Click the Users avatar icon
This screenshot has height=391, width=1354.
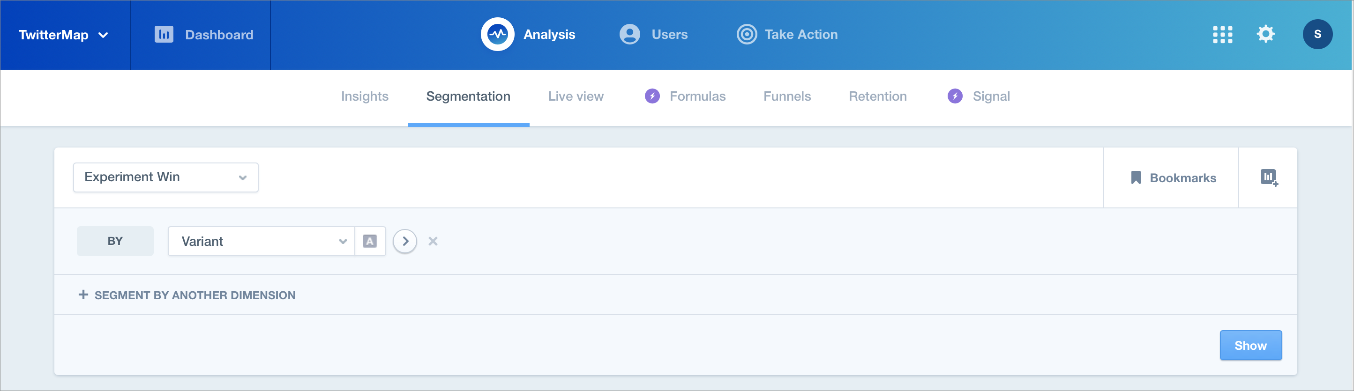(629, 35)
